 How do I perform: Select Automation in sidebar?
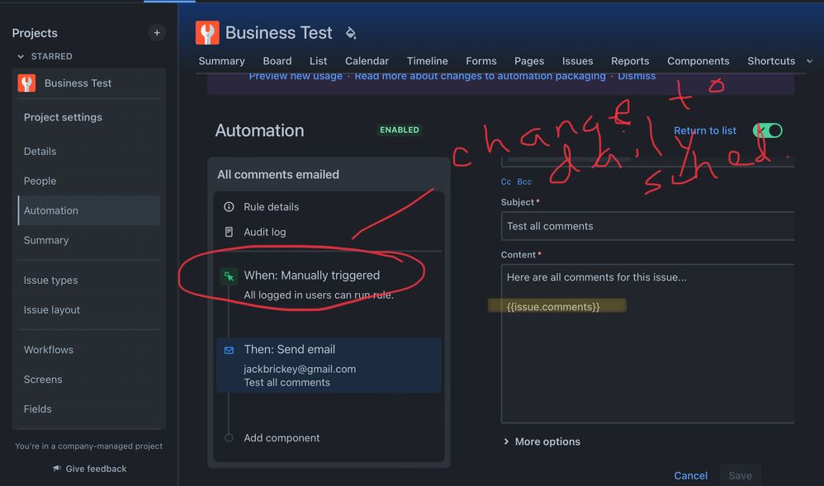click(89, 210)
